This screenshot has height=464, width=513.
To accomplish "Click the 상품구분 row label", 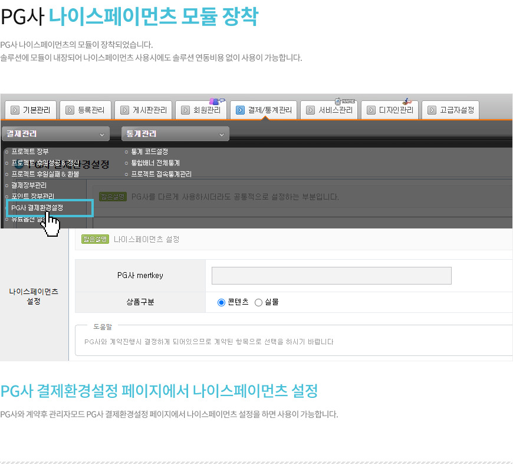I will [140, 302].
